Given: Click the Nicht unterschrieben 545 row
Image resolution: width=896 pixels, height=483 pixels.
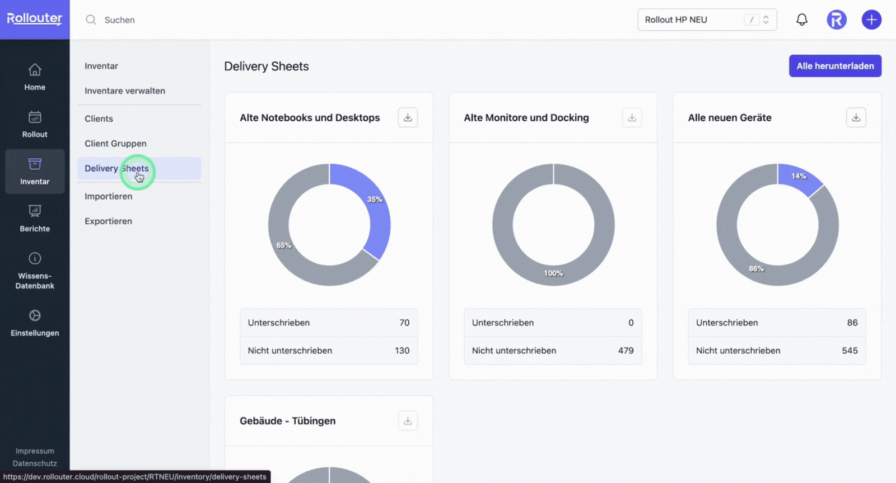Looking at the screenshot, I should coord(777,351).
